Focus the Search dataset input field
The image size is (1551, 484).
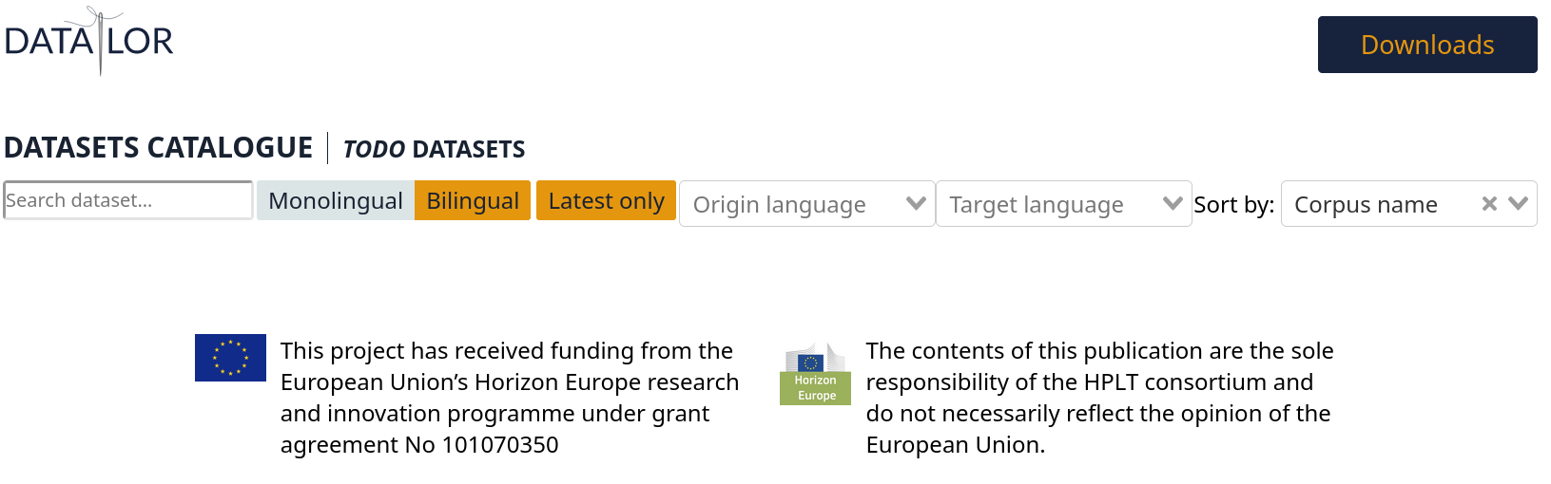127,200
